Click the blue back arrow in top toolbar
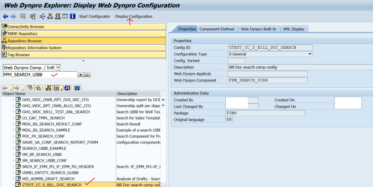The width and height of the screenshot is (373, 187). pyautogui.click(x=5, y=16)
